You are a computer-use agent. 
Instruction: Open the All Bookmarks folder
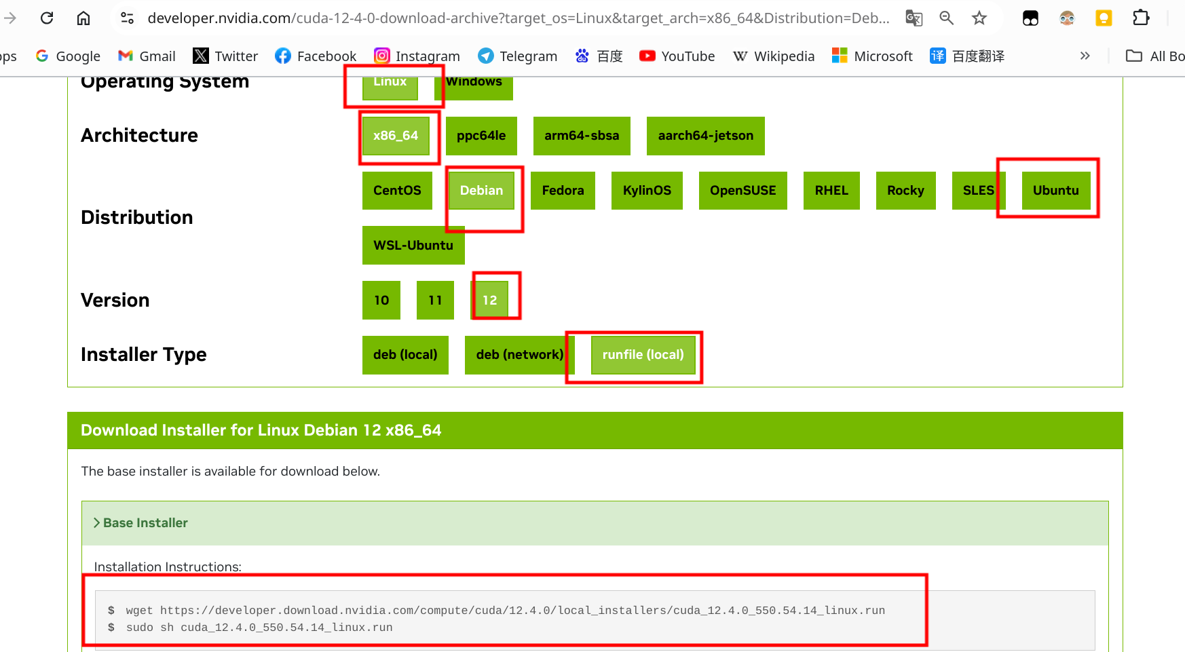pyautogui.click(x=1155, y=56)
